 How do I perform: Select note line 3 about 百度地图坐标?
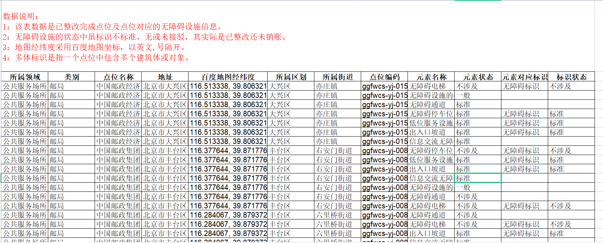tap(95, 47)
